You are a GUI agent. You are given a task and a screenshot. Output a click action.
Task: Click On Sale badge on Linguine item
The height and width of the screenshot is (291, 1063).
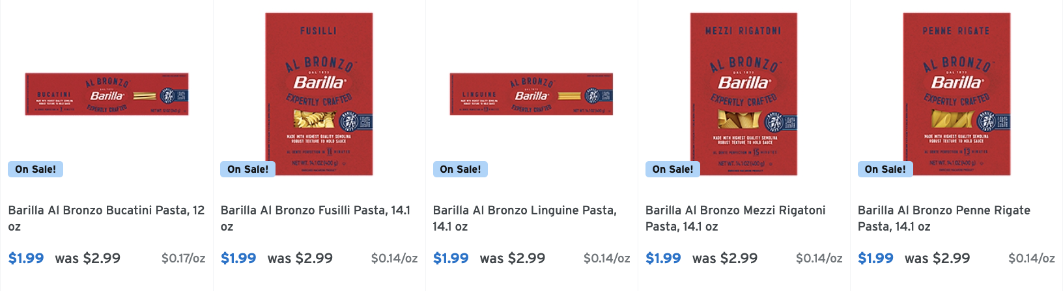click(x=460, y=170)
